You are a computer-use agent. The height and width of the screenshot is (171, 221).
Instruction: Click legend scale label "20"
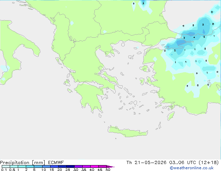coord(60,170)
